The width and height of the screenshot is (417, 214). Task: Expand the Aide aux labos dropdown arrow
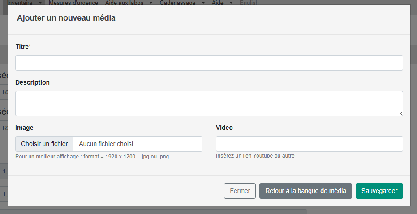tap(151, 3)
